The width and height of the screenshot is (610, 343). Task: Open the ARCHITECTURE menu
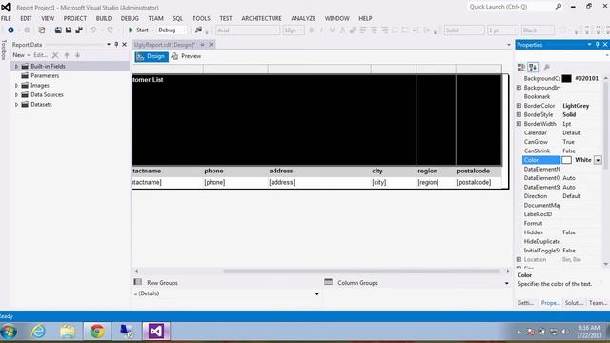click(x=261, y=18)
